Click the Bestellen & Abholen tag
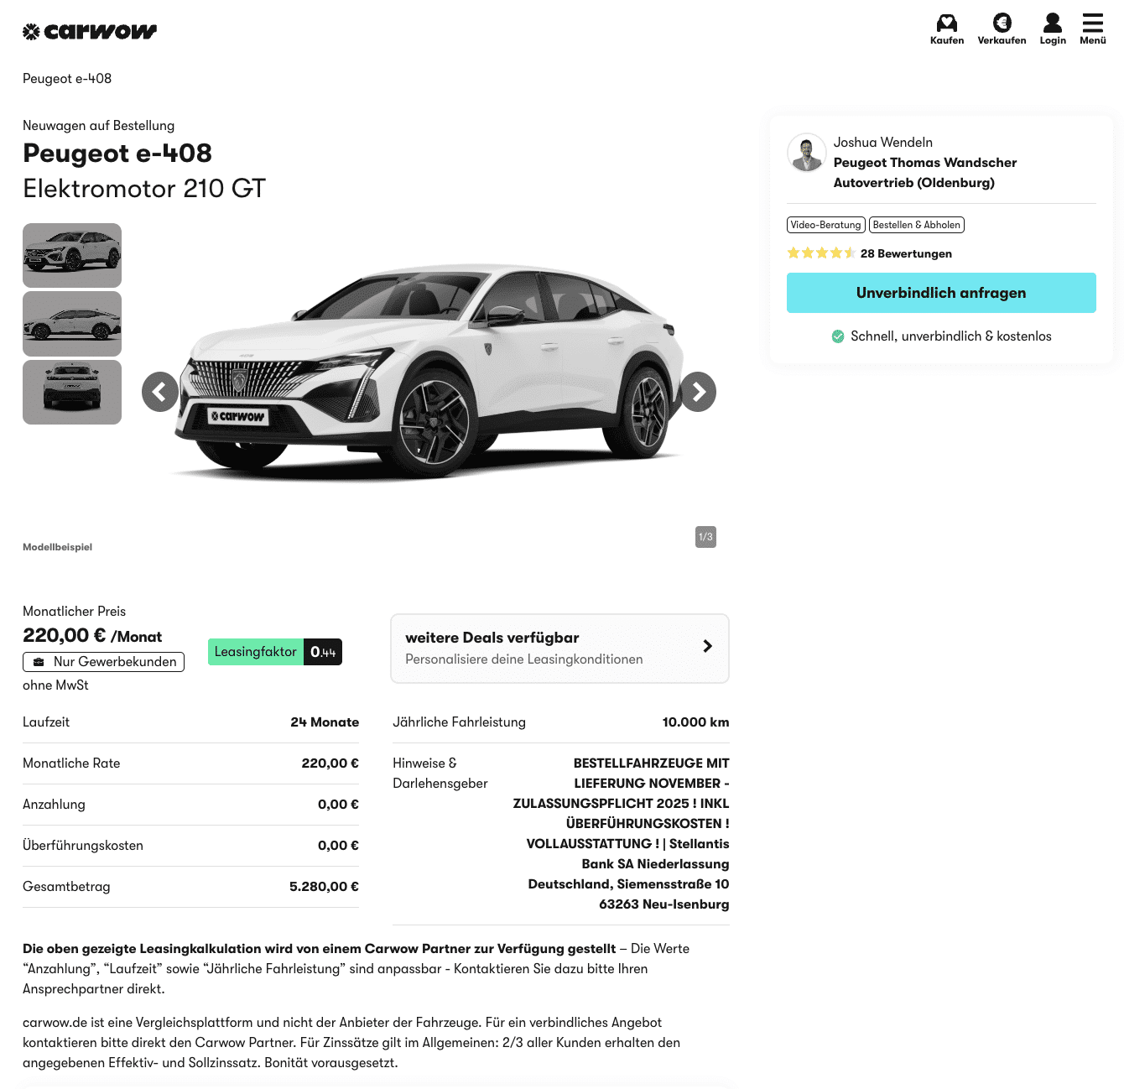Viewport: 1124px width, 1089px height. 916,225
